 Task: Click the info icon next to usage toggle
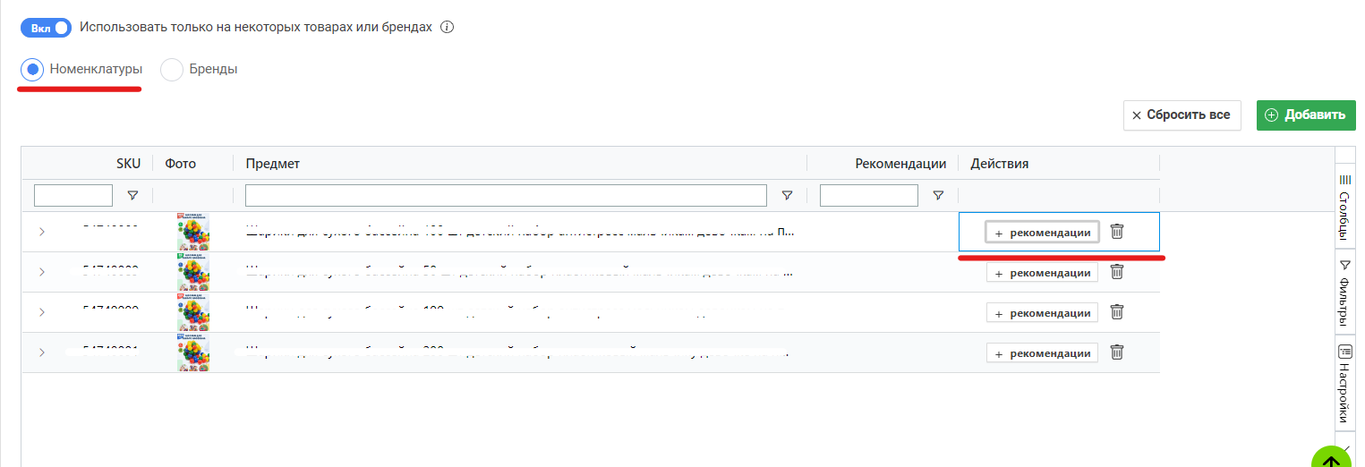click(x=448, y=27)
